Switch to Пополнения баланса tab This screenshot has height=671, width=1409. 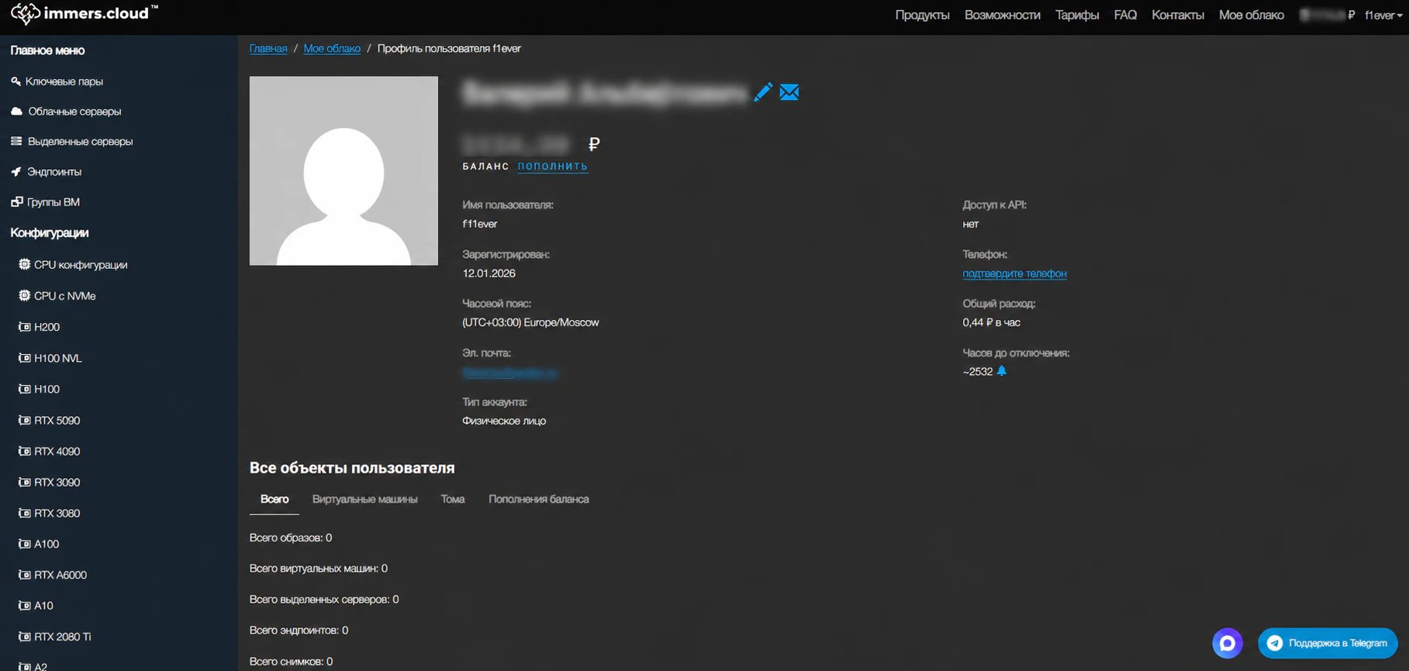click(539, 500)
